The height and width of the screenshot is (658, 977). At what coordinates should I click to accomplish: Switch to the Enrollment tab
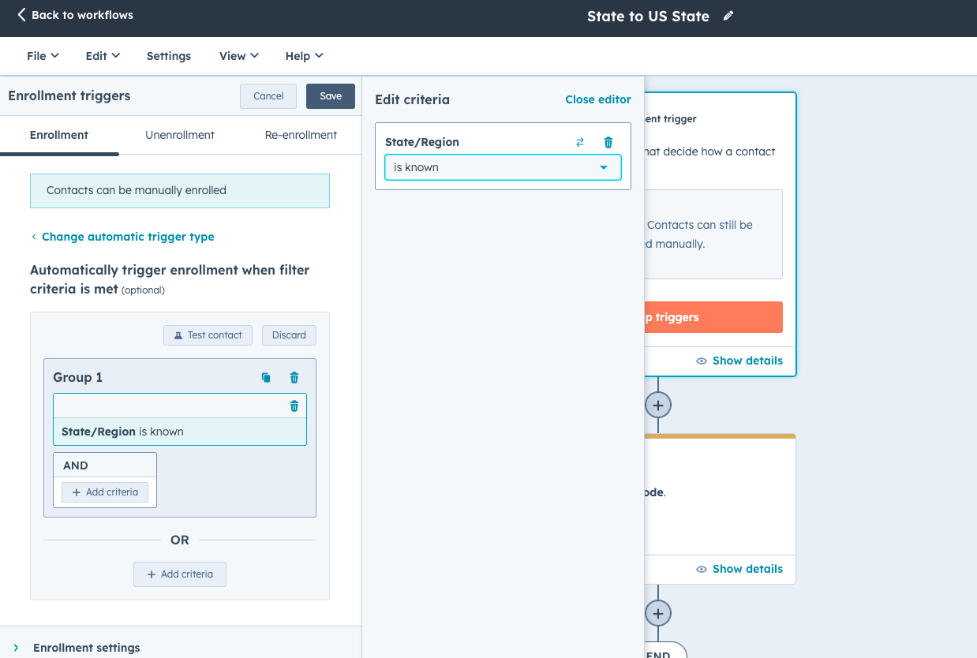coord(59,135)
